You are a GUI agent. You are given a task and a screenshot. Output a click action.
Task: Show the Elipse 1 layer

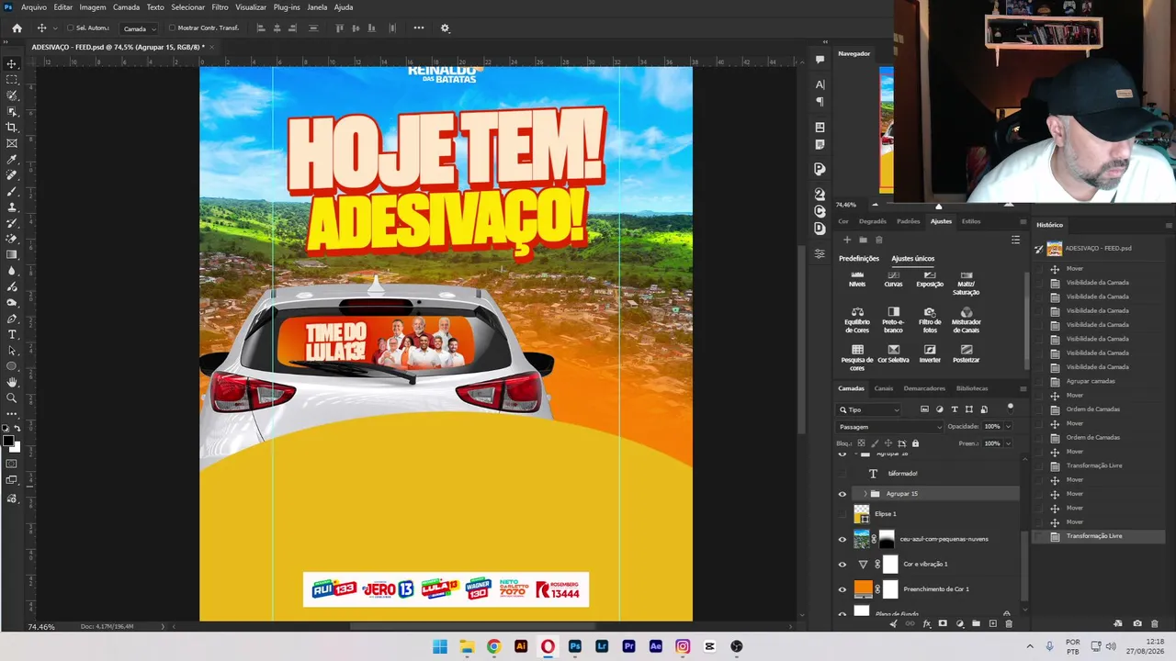tap(842, 514)
